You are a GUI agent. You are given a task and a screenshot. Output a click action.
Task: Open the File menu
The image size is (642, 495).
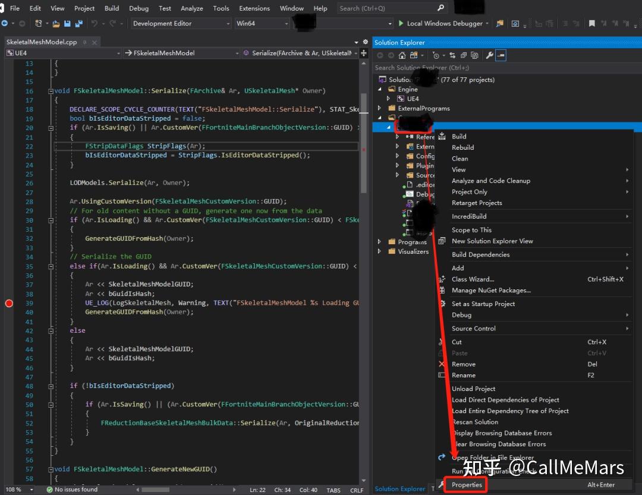[15, 8]
